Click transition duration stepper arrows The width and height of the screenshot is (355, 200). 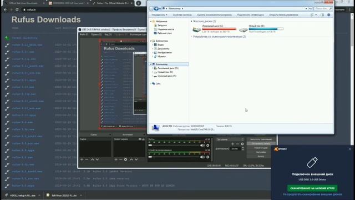pyautogui.click(x=243, y=149)
